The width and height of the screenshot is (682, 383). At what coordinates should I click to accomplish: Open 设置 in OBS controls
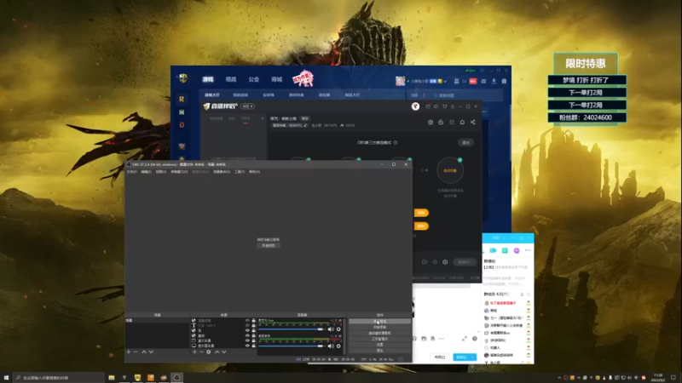tap(379, 345)
